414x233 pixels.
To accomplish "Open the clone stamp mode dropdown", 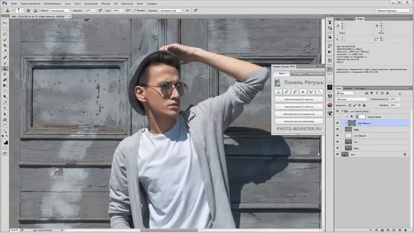I will (x=60, y=10).
